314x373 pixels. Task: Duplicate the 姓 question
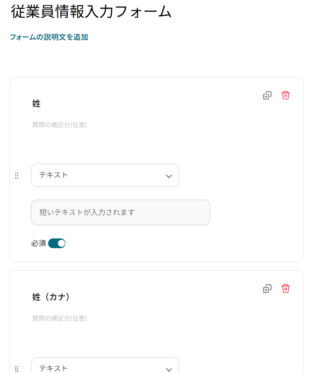point(267,95)
